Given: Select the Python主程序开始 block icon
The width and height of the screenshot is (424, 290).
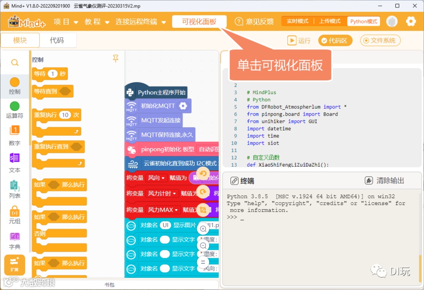Looking at the screenshot, I should point(130,92).
